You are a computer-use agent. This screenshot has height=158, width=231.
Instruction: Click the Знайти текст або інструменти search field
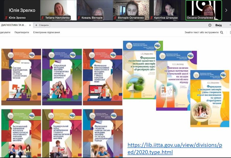[201, 32]
